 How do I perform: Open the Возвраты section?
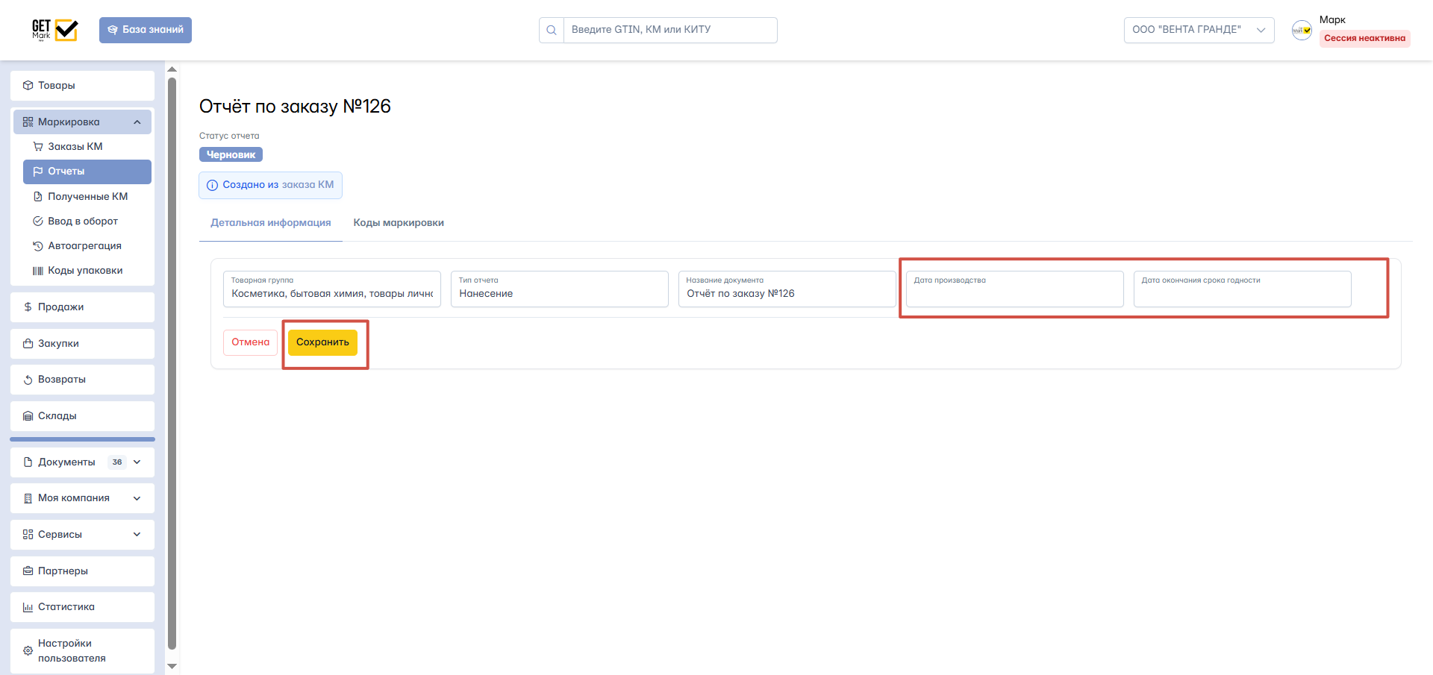click(x=82, y=380)
